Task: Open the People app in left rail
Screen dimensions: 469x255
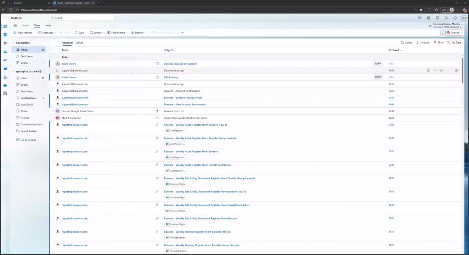Action: [5, 52]
